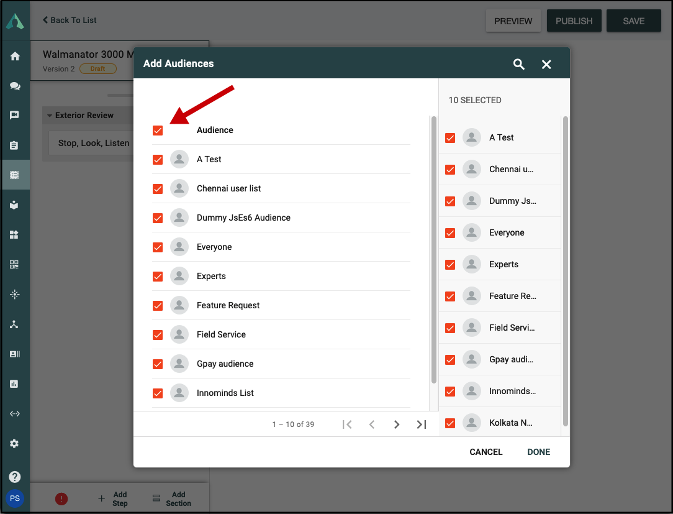Open the QR code sidebar icon
Screen dimensions: 673x514
pos(14,264)
